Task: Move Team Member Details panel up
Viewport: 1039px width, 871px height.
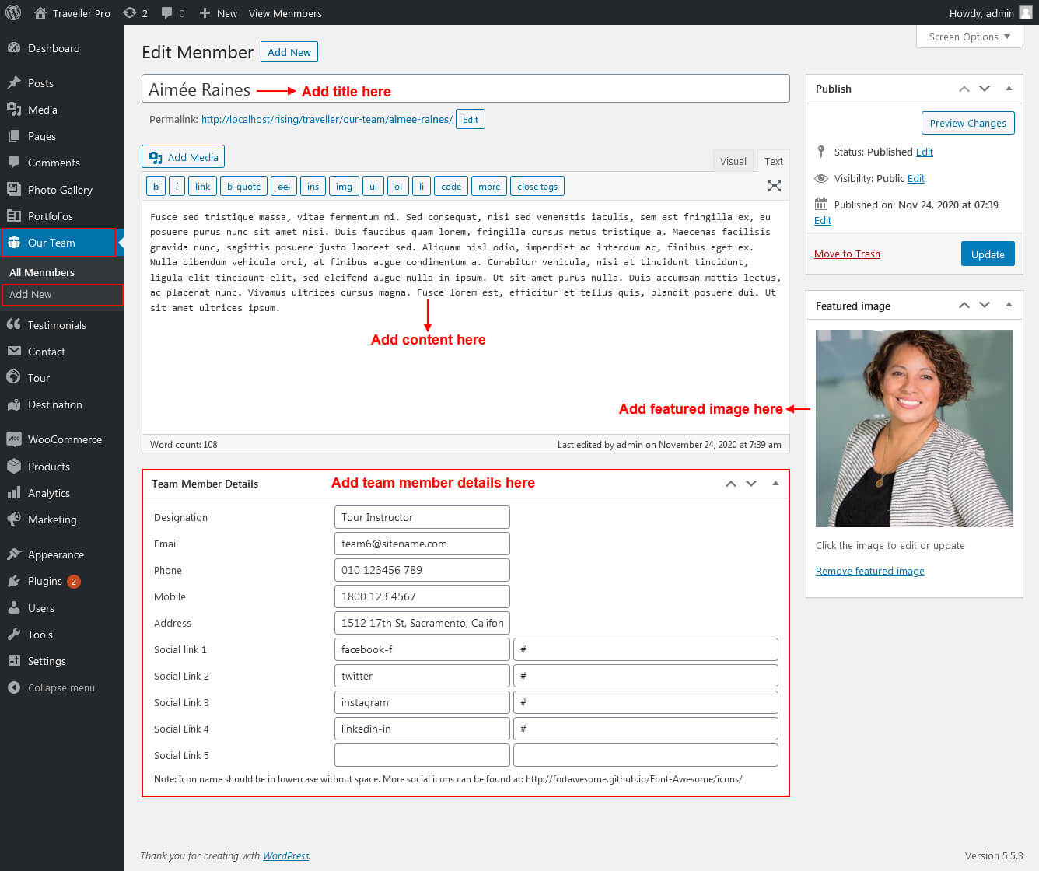Action: tap(730, 484)
